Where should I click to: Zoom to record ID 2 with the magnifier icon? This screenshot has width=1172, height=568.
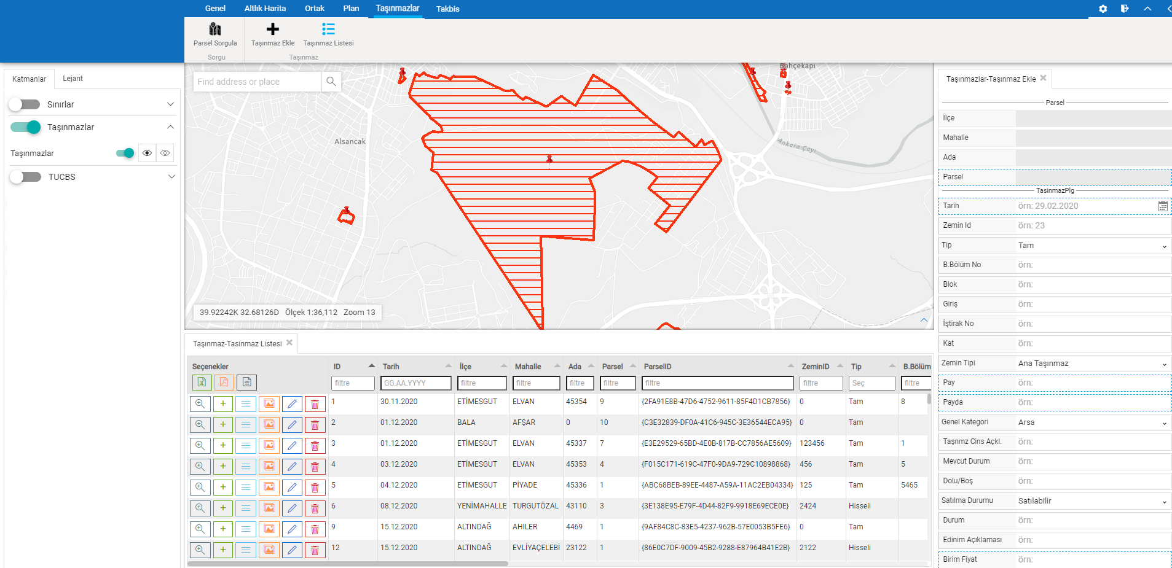point(200,425)
